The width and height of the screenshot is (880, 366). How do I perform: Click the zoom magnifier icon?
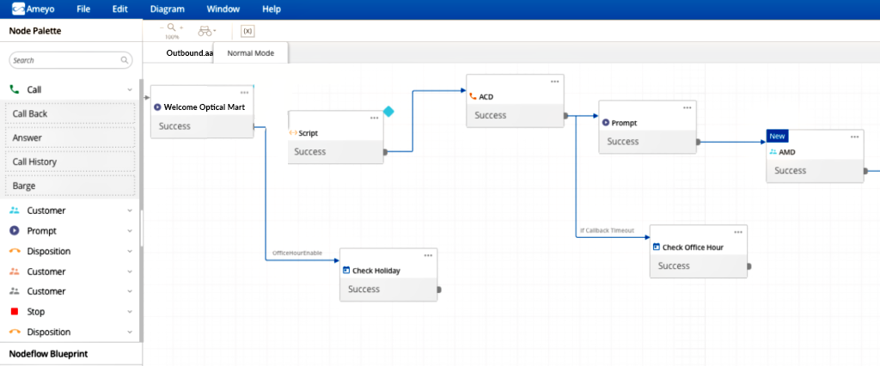[171, 28]
